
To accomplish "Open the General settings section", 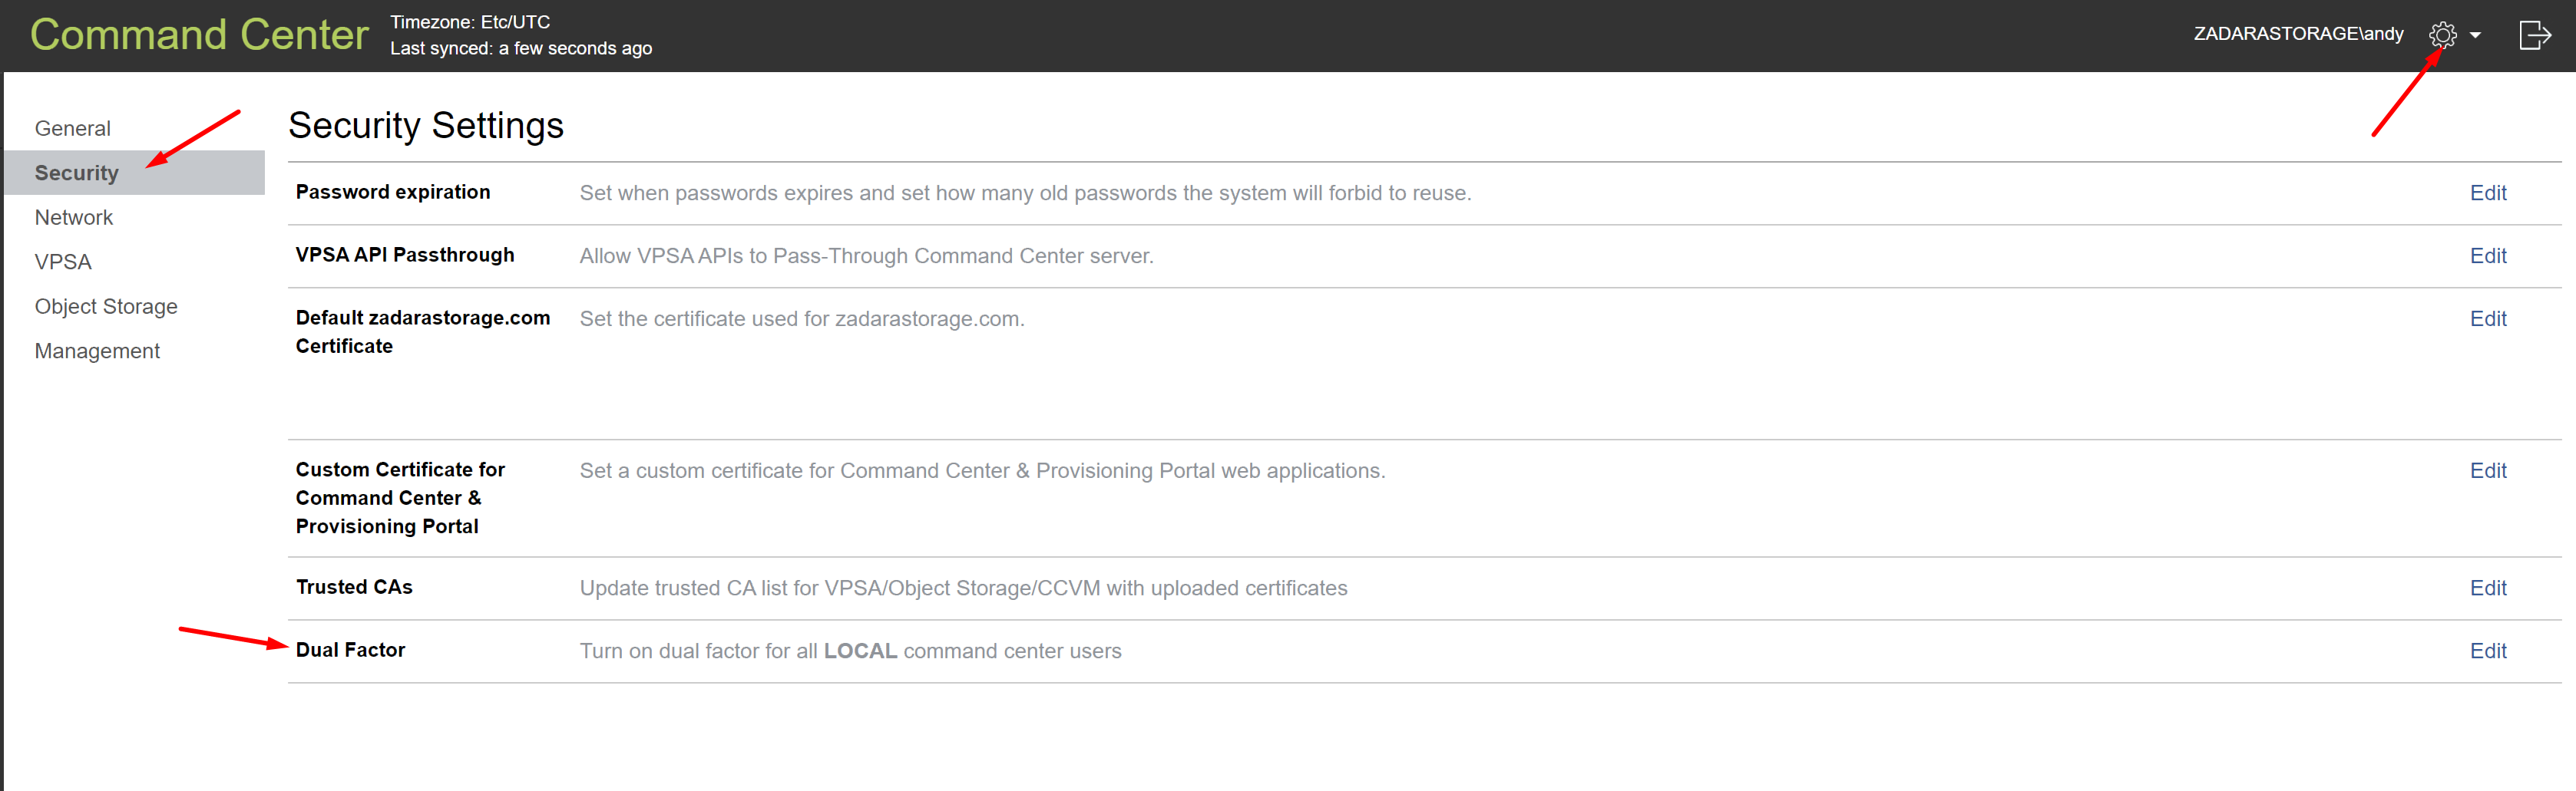I will (x=72, y=128).
